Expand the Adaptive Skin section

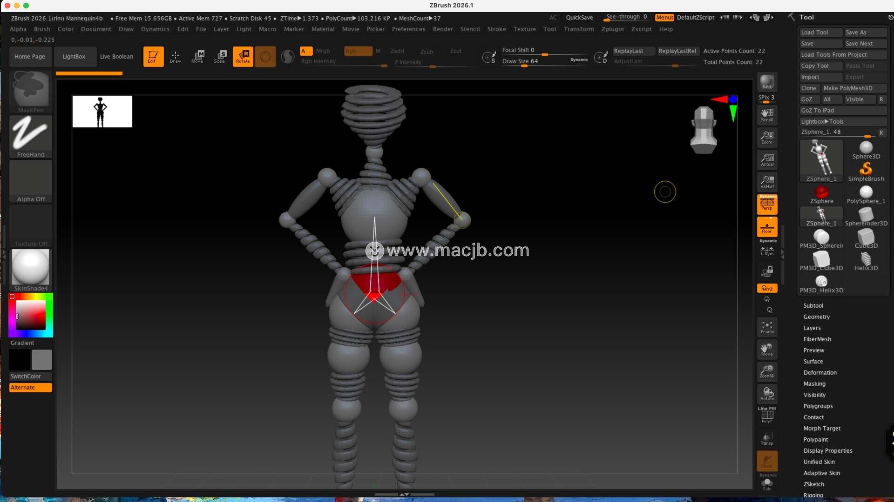(821, 473)
